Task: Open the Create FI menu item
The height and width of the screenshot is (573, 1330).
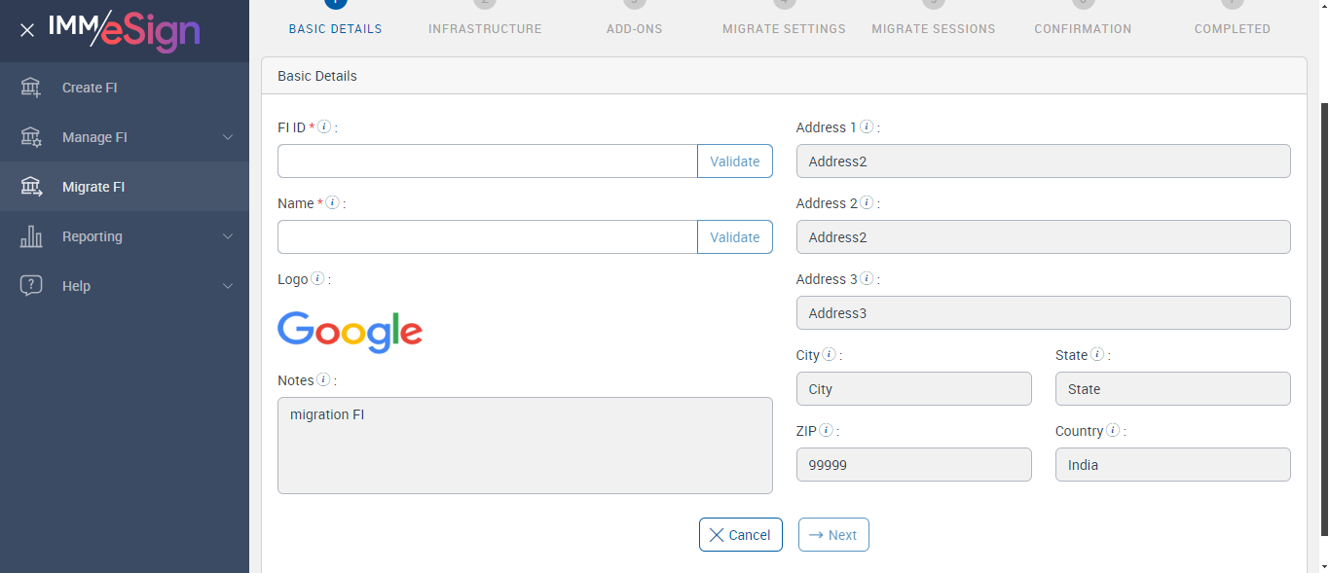Action: (x=90, y=88)
